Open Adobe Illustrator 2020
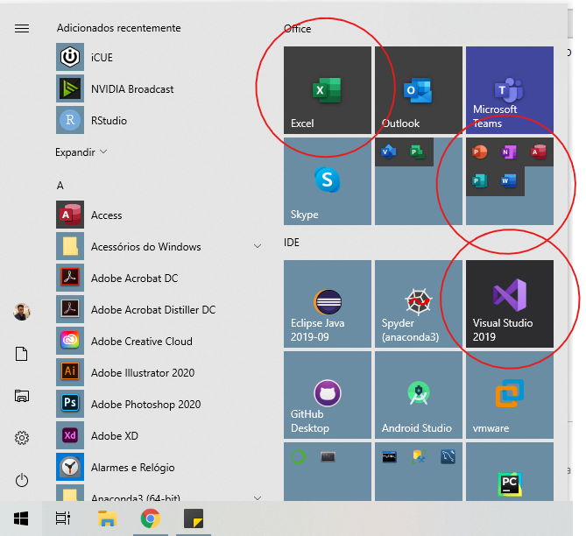This screenshot has height=536, width=586. click(x=159, y=372)
